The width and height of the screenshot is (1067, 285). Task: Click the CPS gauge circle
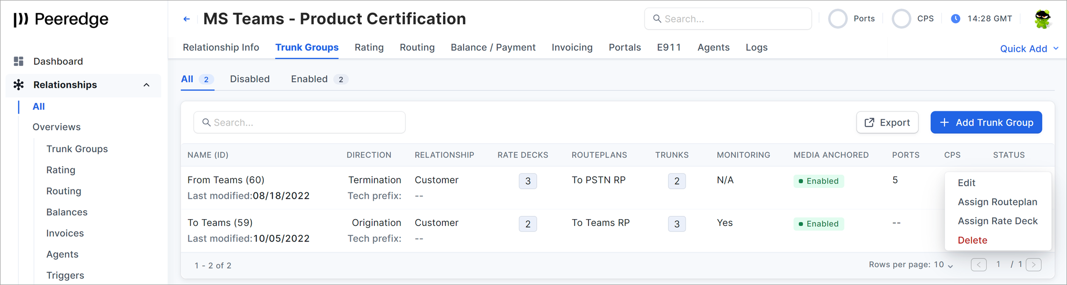pos(902,19)
